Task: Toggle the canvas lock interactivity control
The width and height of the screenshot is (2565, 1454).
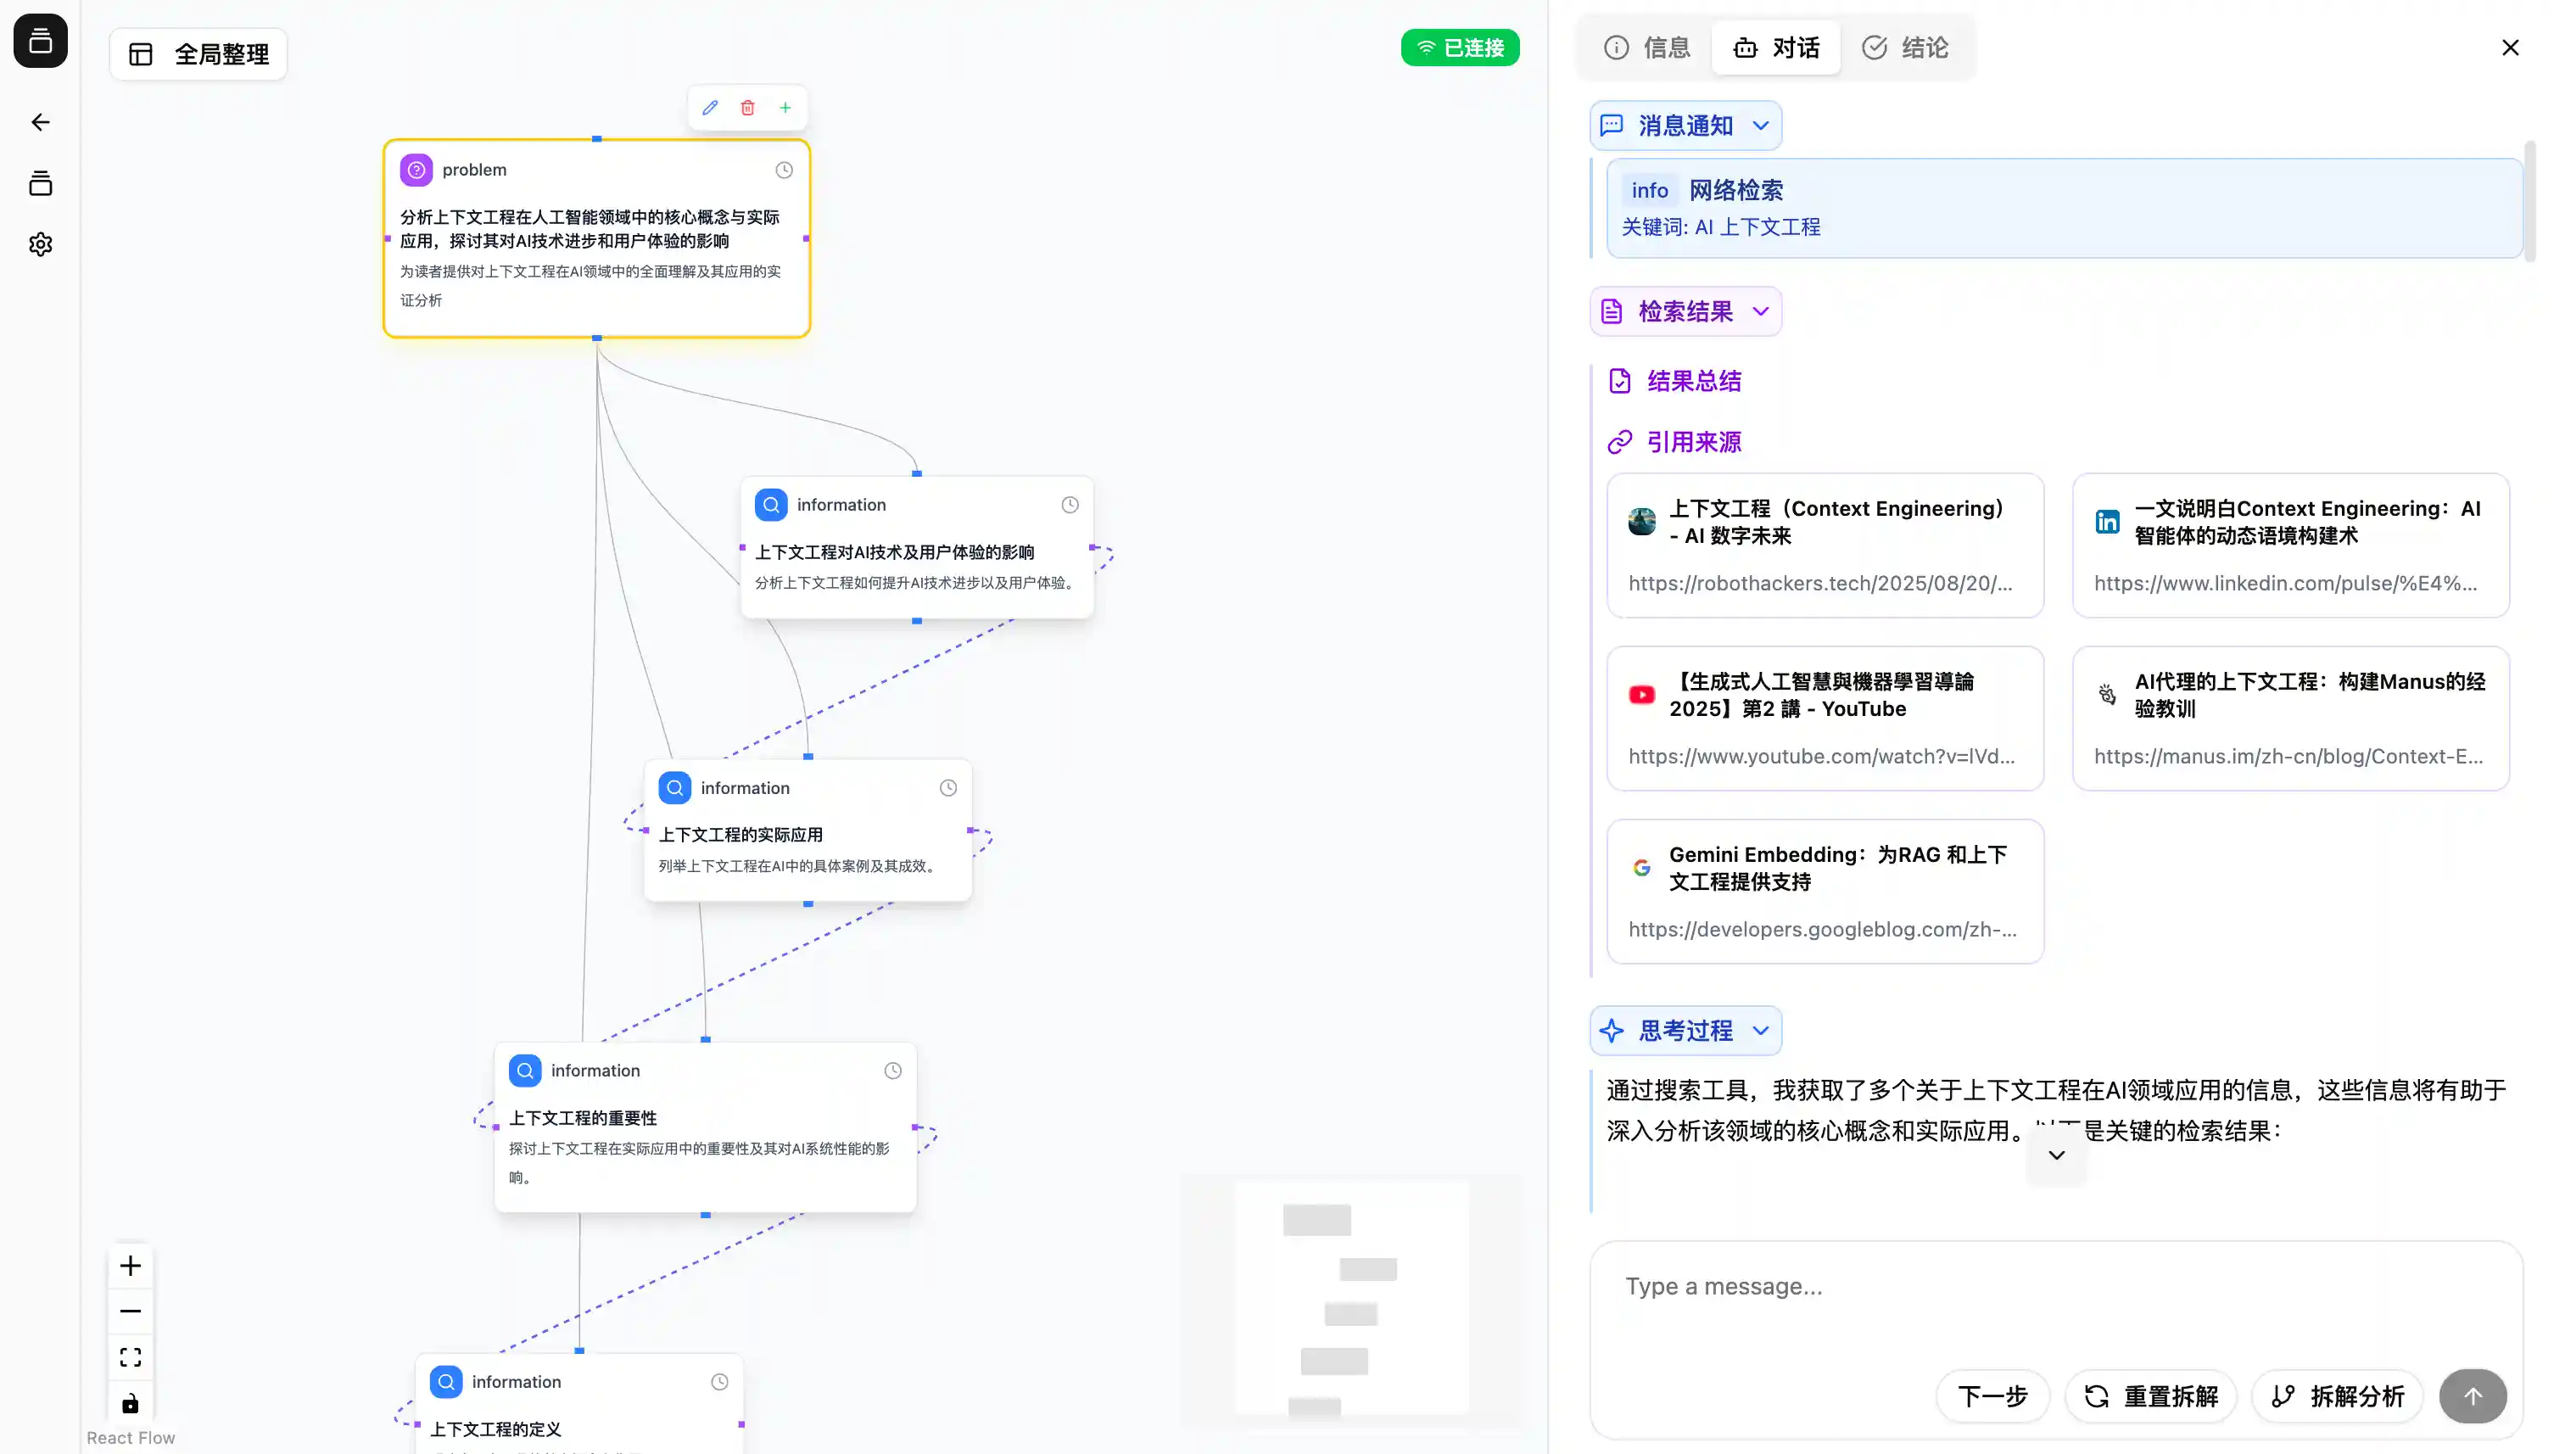Action: pyautogui.click(x=131, y=1403)
